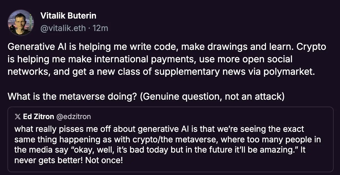Click "Ed Zitron" in the quoted post header
Screen dimensions: 340x175
tap(38, 117)
